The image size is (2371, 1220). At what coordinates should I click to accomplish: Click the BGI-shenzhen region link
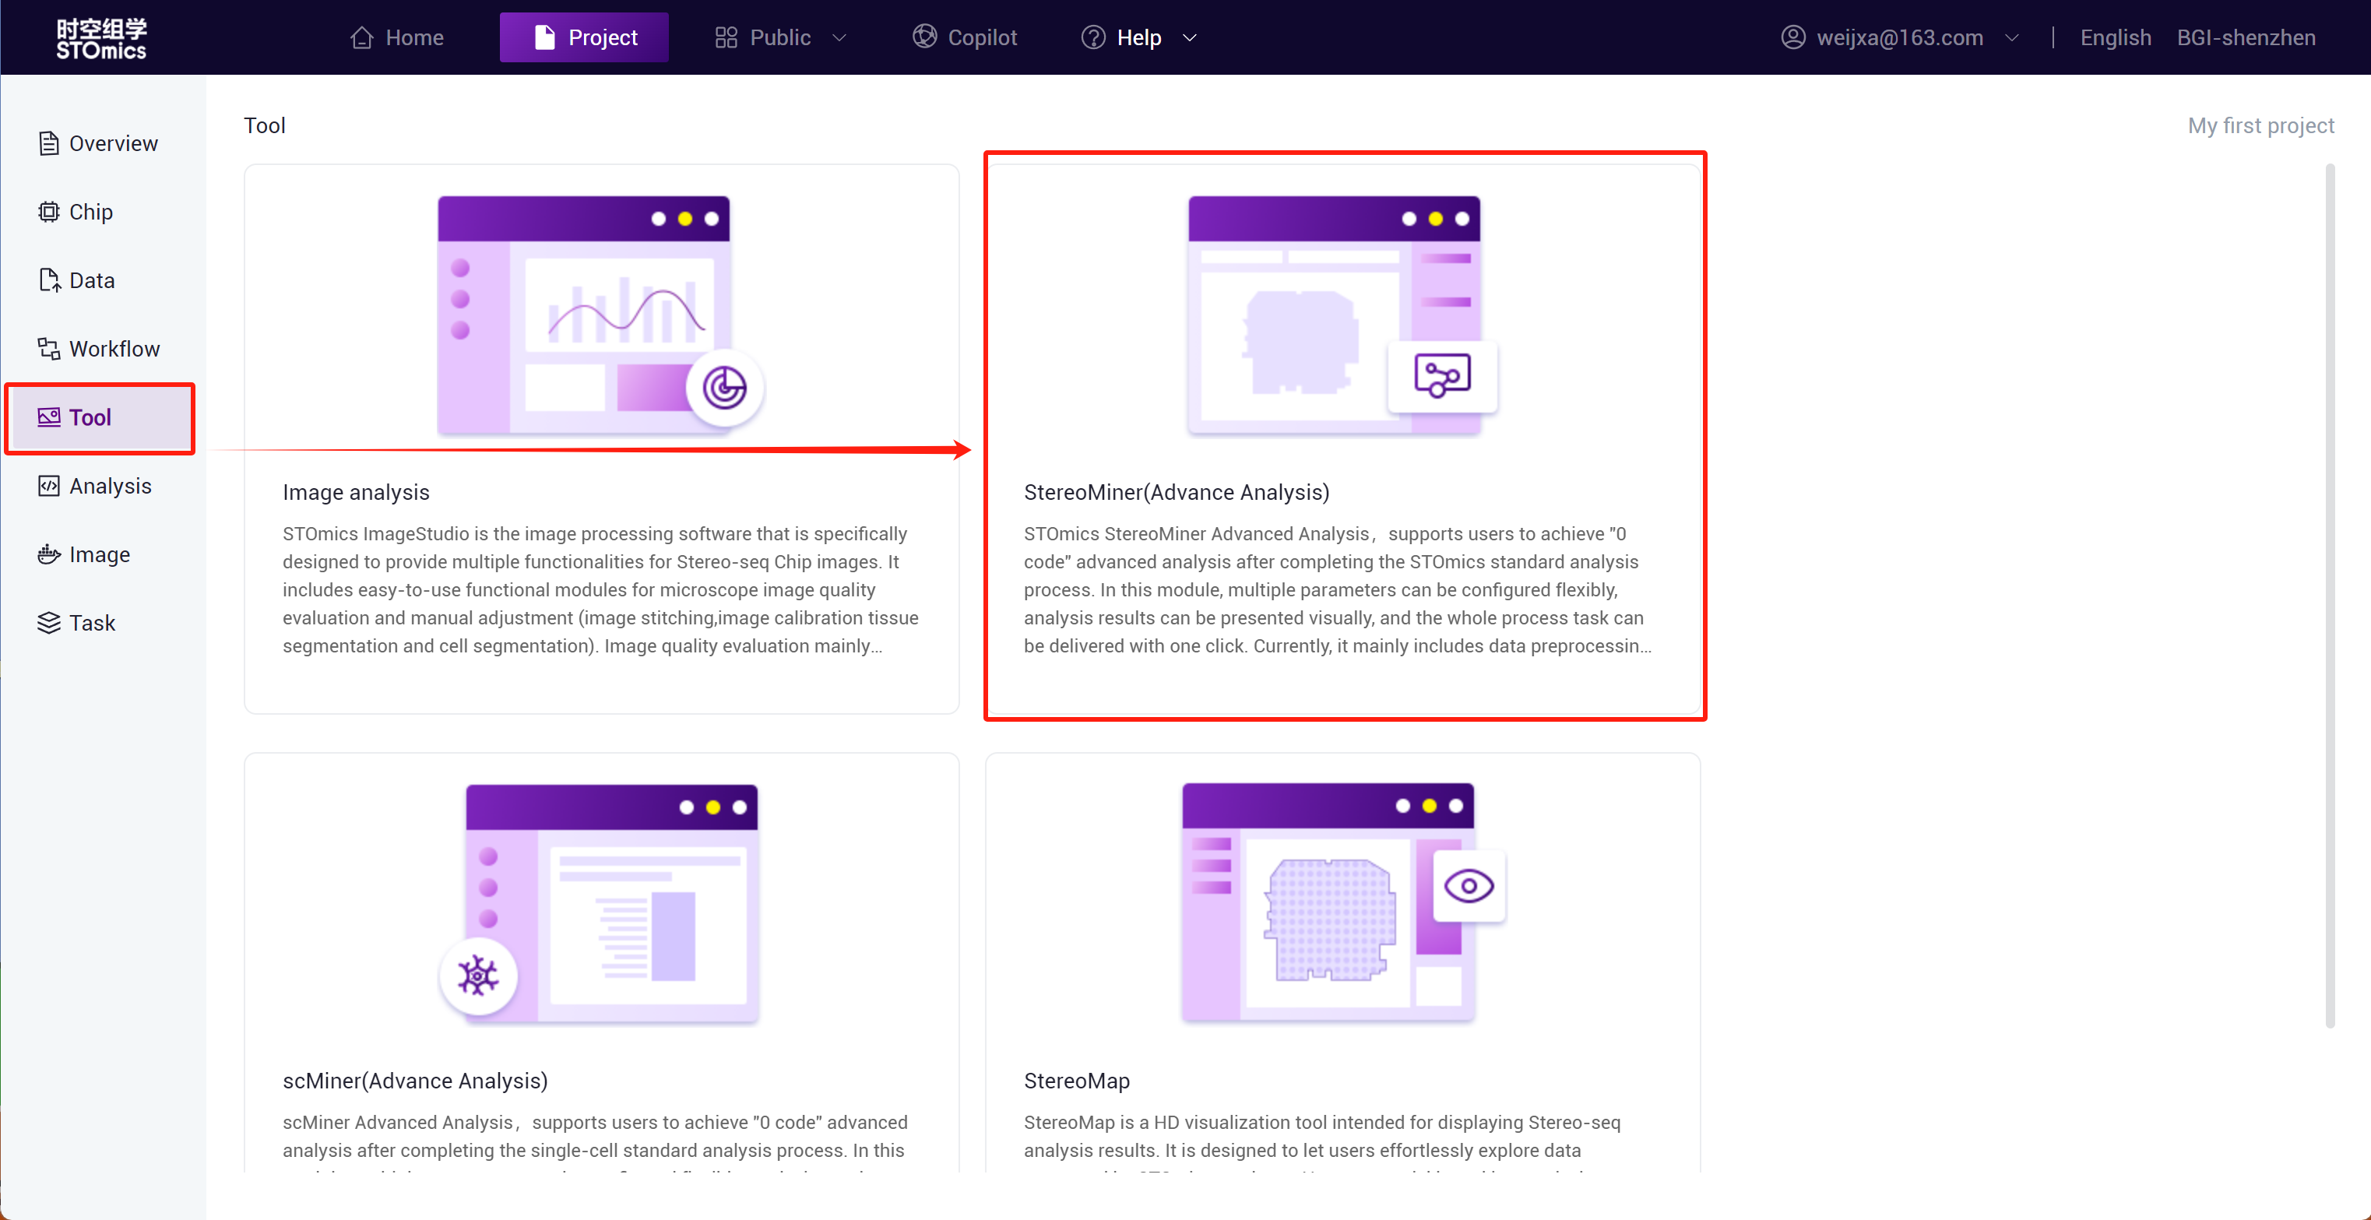tap(2245, 37)
